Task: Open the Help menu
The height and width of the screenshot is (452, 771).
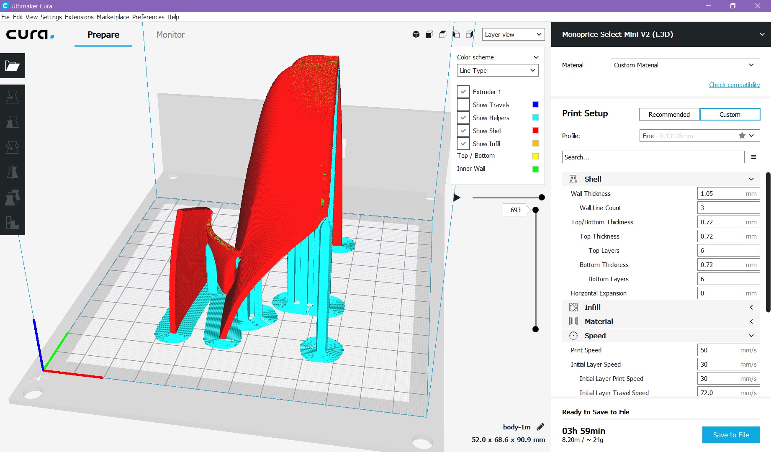Action: pyautogui.click(x=173, y=17)
